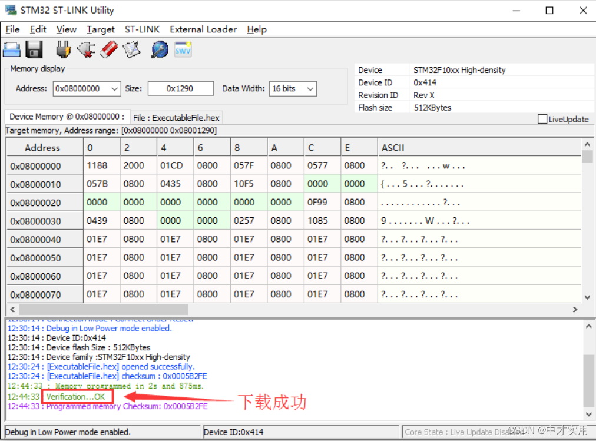596x441 pixels.
Task: Disconnect from target icon
Action: point(87,49)
